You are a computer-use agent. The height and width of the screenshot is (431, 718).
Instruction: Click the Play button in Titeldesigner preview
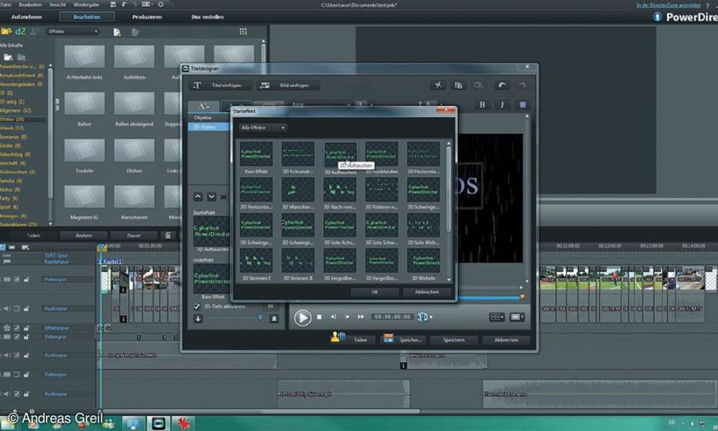pyautogui.click(x=303, y=317)
